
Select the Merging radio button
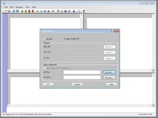(x=44, y=39)
